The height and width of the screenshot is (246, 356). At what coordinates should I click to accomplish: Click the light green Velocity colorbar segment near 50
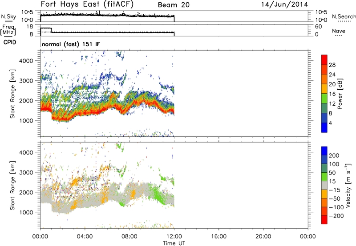tap(324, 177)
